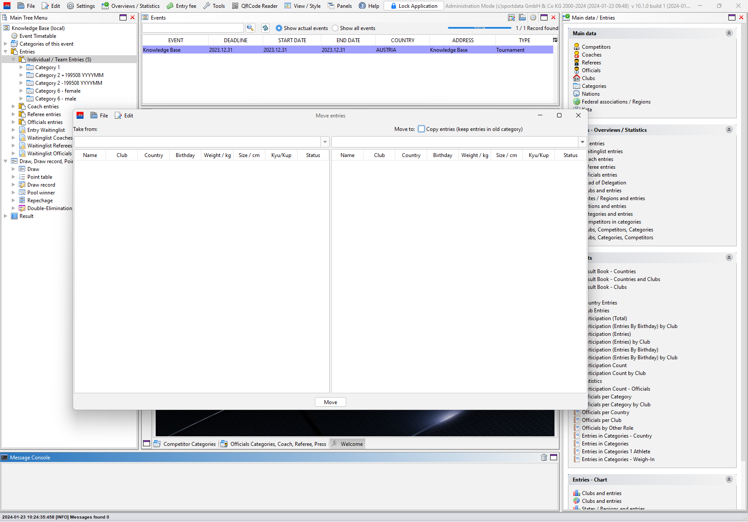Screen dimensions: 748x522
Task: Switch to the Welcome tab
Action: click(x=347, y=444)
